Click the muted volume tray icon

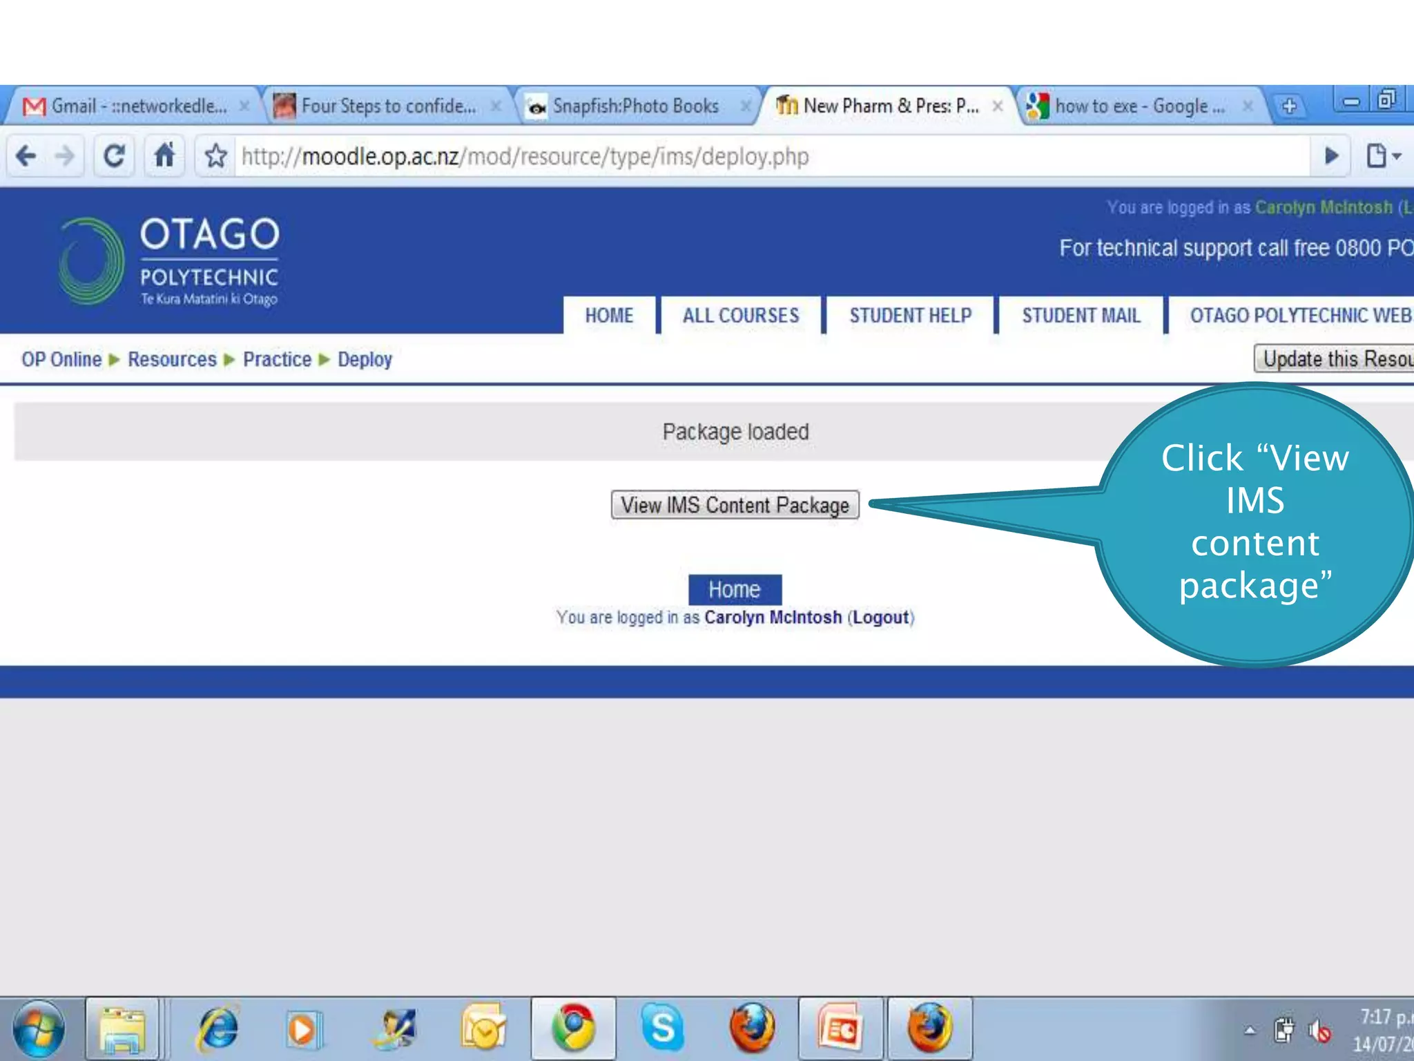point(1320,1031)
